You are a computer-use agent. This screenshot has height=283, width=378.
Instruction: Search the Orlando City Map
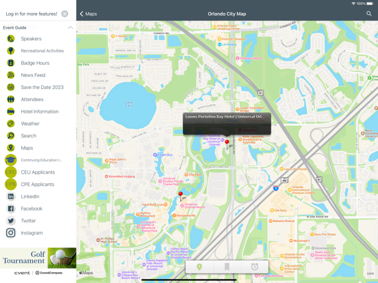369,14
